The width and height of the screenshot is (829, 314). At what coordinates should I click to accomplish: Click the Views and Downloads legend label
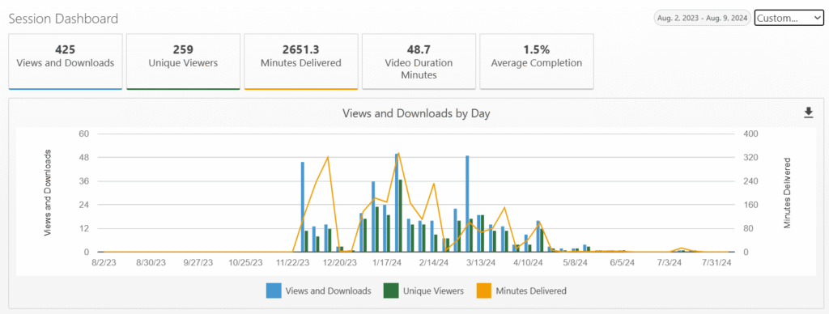pos(328,291)
